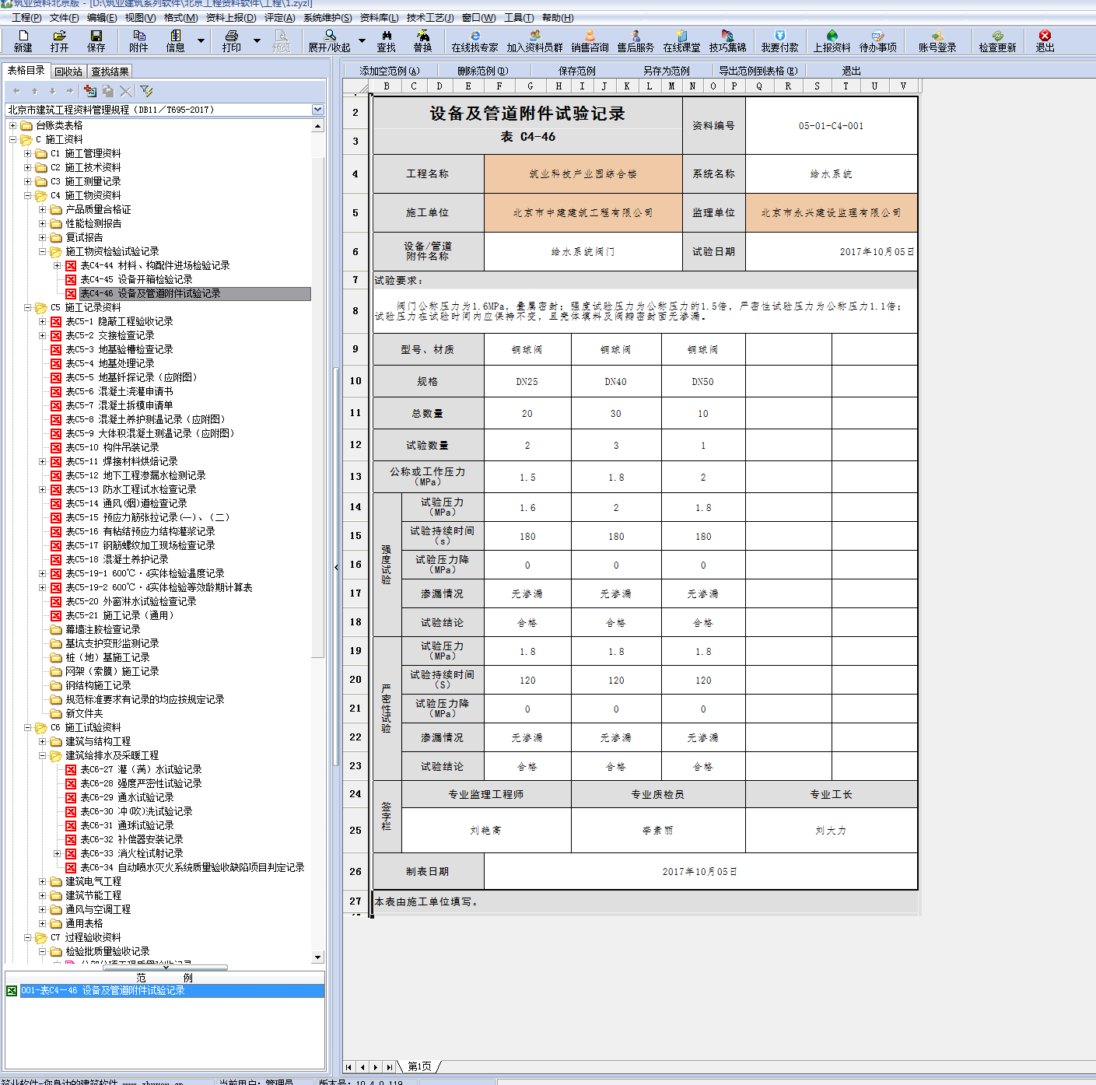This screenshot has width=1096, height=1085.
Task: Collapse the C4 施工物资资料 node
Action: [x=27, y=195]
